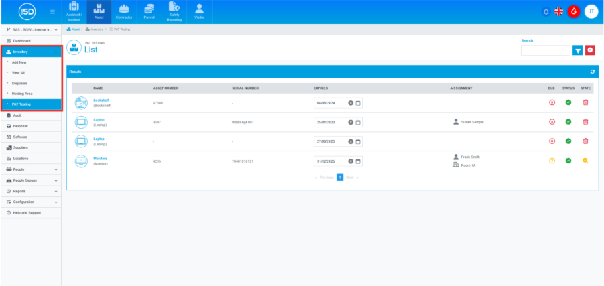
Task: Select Holding Area in Inventory menu
Action: (23, 94)
